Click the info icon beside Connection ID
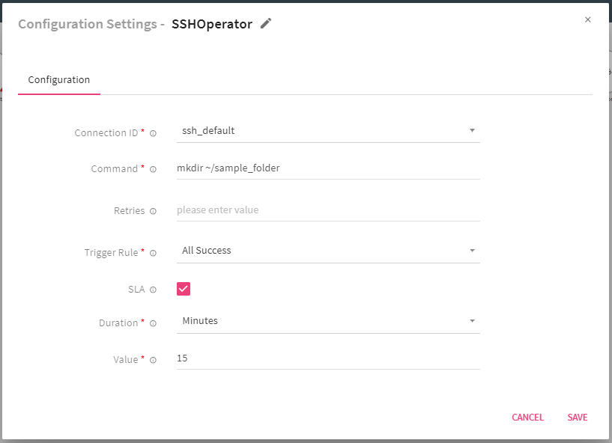This screenshot has height=443, width=612. tap(153, 132)
